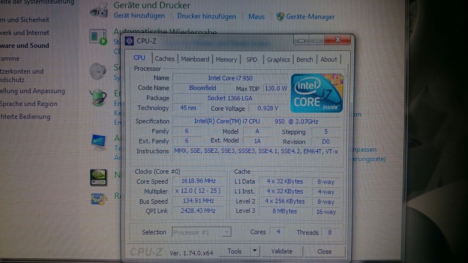The width and height of the screenshot is (468, 263).
Task: Click the '8 MBytes' Level 3 cache value
Action: [x=284, y=211]
